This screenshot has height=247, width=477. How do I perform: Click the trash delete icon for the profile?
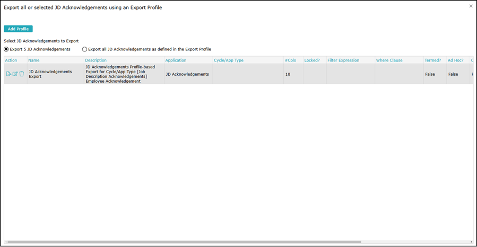click(x=22, y=74)
